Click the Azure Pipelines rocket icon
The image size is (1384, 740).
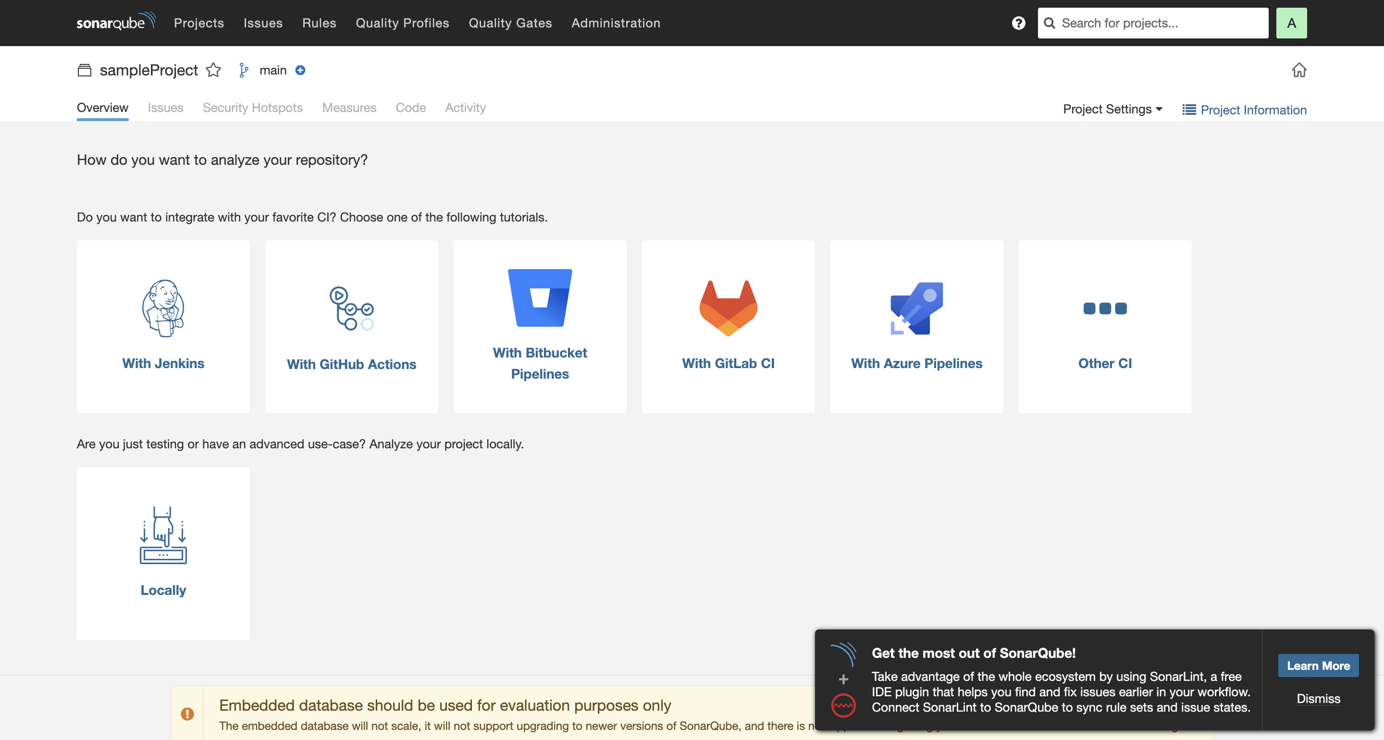point(916,308)
